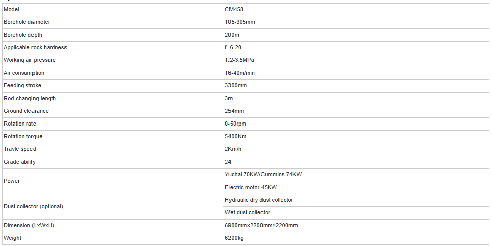
Task: Click the Rod-changing length label
Action: (x=29, y=99)
